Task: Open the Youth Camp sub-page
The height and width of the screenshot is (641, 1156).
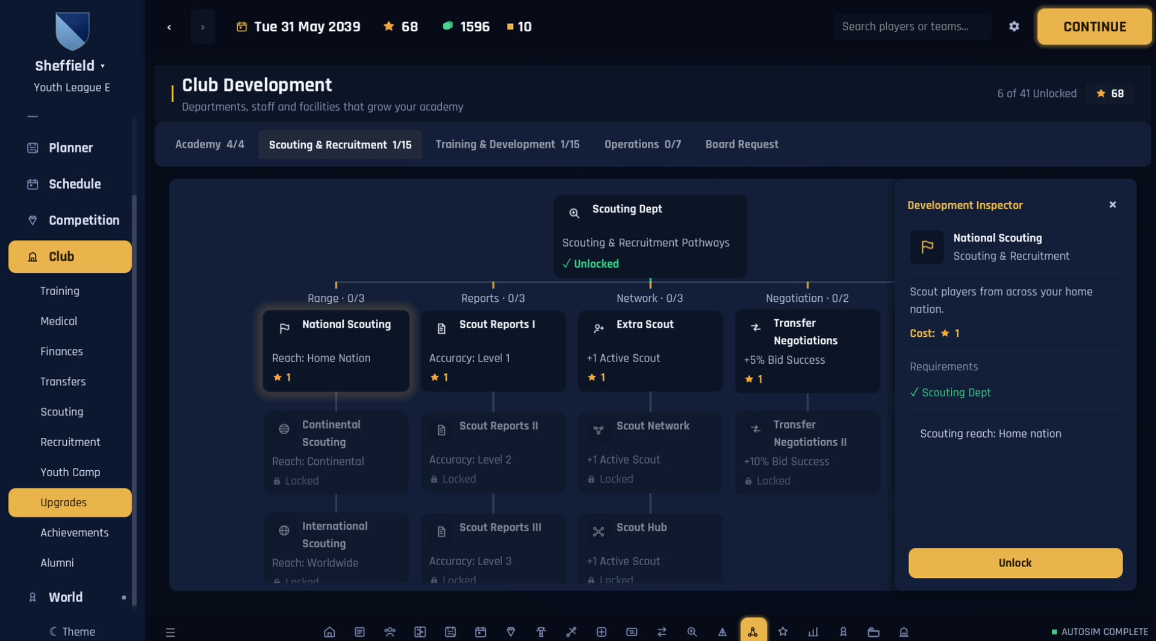Action: (x=70, y=472)
